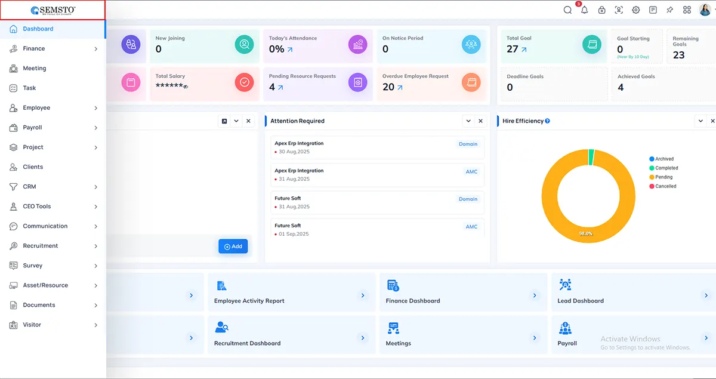The width and height of the screenshot is (716, 379).
Task: Click the face scan icon in header
Action: [x=619, y=10]
